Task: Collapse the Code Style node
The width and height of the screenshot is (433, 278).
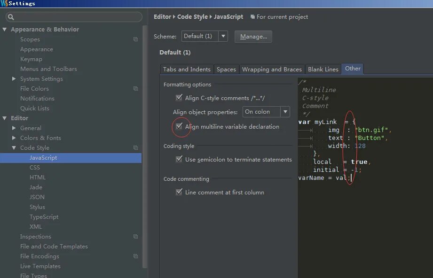Action: click(14, 148)
